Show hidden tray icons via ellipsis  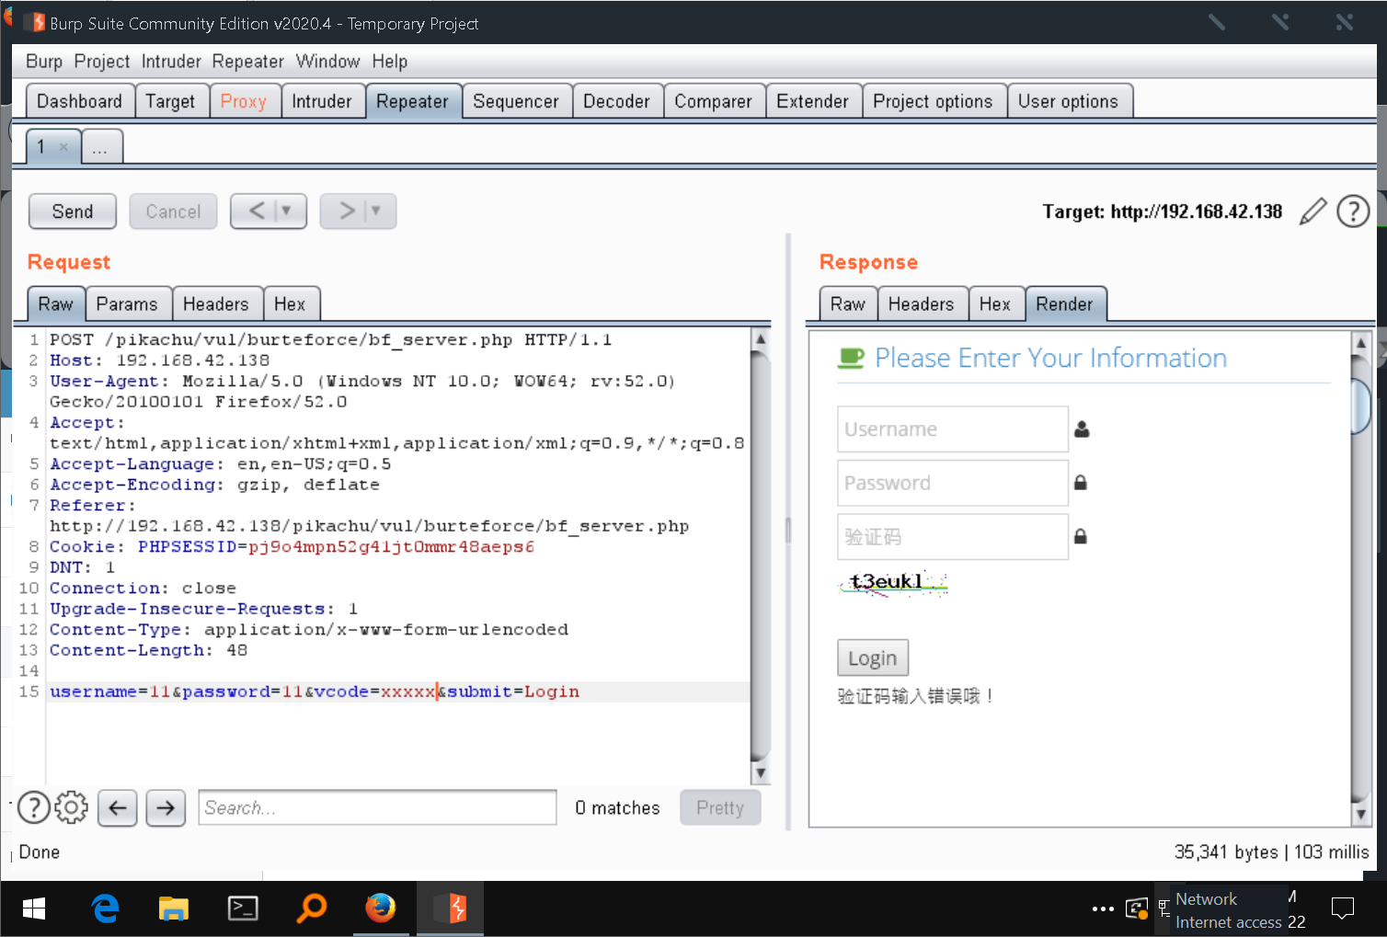[1103, 909]
